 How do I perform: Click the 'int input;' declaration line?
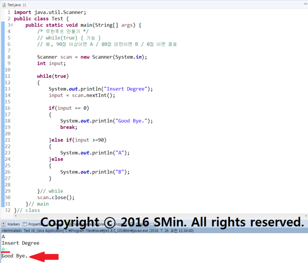pyautogui.click(x=51, y=63)
